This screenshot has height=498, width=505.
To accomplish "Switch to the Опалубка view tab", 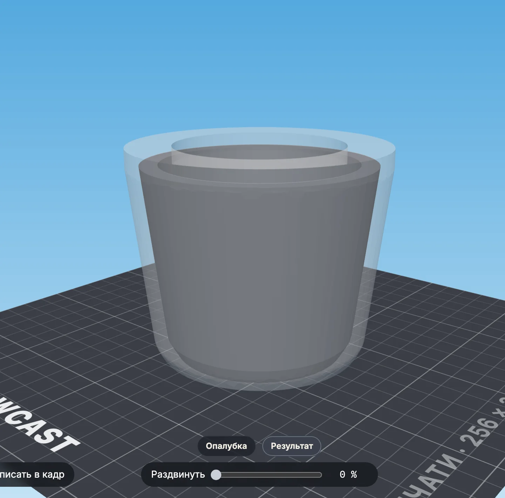I will coord(226,446).
